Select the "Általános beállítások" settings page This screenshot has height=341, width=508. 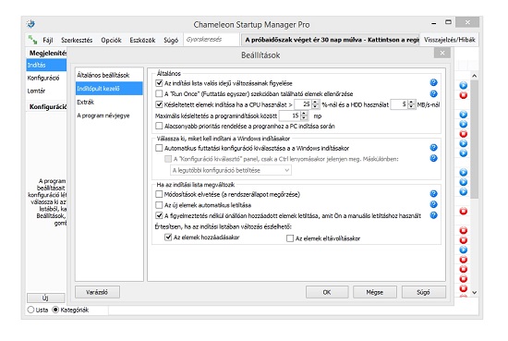click(x=109, y=75)
